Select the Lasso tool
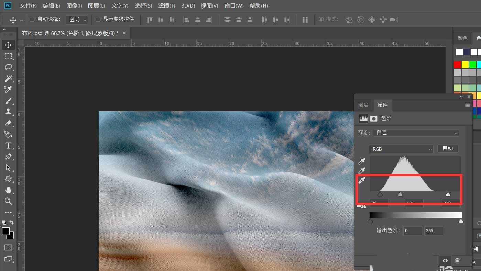This screenshot has height=271, width=481. [8, 67]
